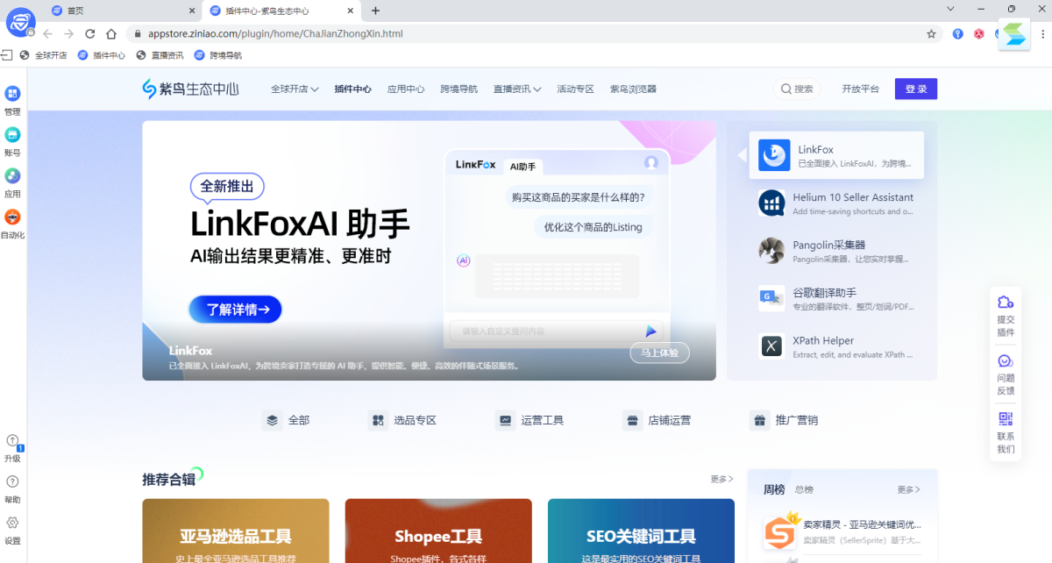This screenshot has height=563, width=1052.
Task: Open the 问题反馈 feedback icon
Action: coord(1006,361)
